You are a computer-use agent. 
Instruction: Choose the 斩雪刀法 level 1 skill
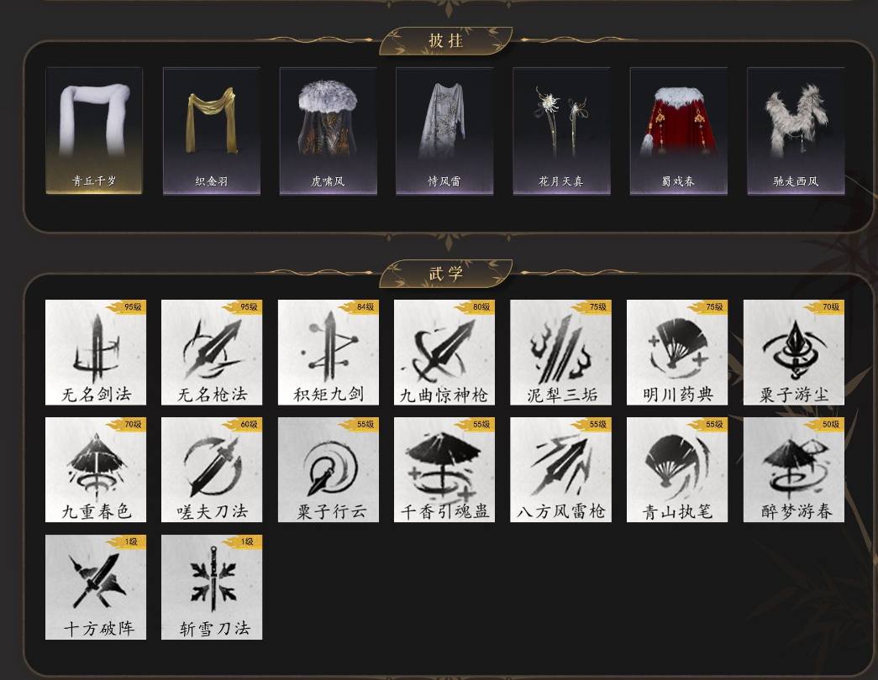click(212, 587)
